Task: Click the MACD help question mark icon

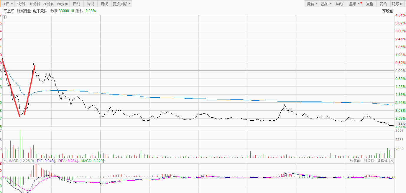Action: click(x=5, y=161)
